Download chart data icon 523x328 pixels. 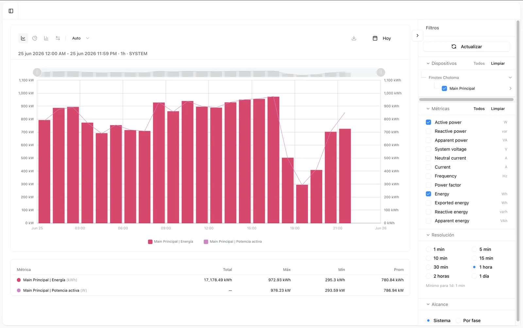coord(354,38)
